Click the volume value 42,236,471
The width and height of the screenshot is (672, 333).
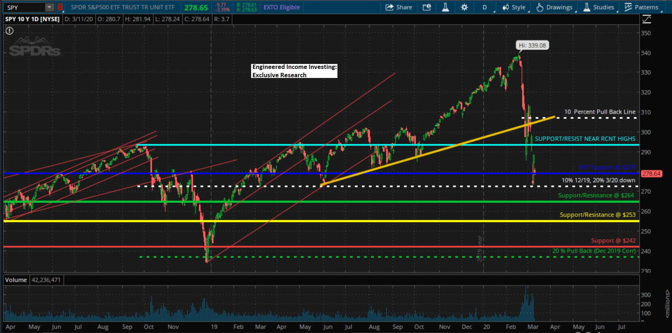click(46, 280)
